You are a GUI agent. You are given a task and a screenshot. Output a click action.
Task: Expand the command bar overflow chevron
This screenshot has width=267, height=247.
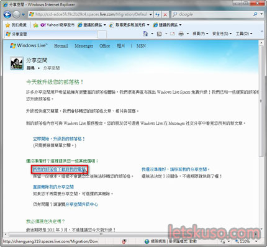click(x=262, y=32)
